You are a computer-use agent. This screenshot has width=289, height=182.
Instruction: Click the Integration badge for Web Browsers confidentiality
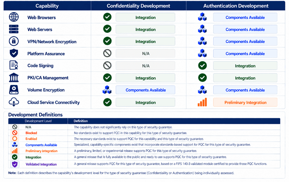coord(145,17)
